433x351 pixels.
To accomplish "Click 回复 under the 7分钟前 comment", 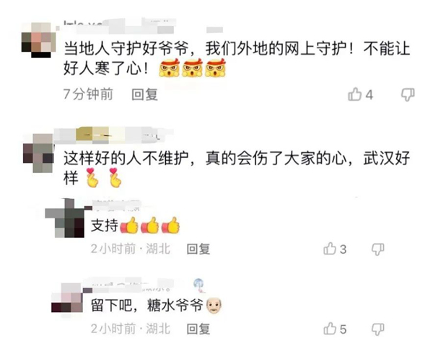I will 144,94.
